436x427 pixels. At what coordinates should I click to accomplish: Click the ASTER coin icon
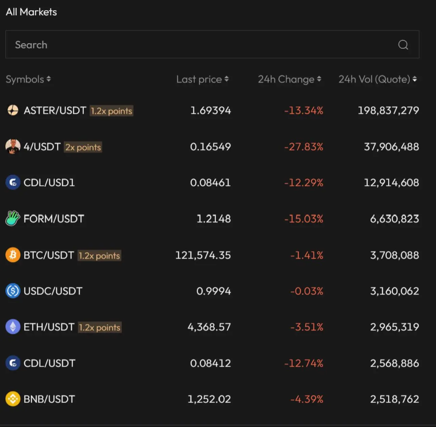click(x=13, y=110)
